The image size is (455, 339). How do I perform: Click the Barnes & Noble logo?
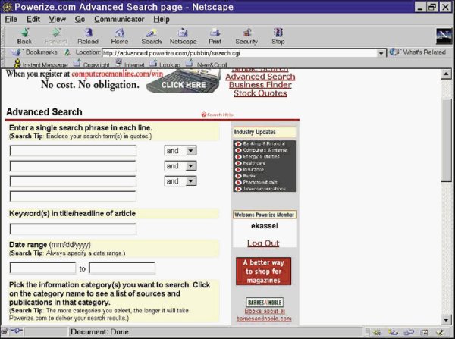[265, 303]
